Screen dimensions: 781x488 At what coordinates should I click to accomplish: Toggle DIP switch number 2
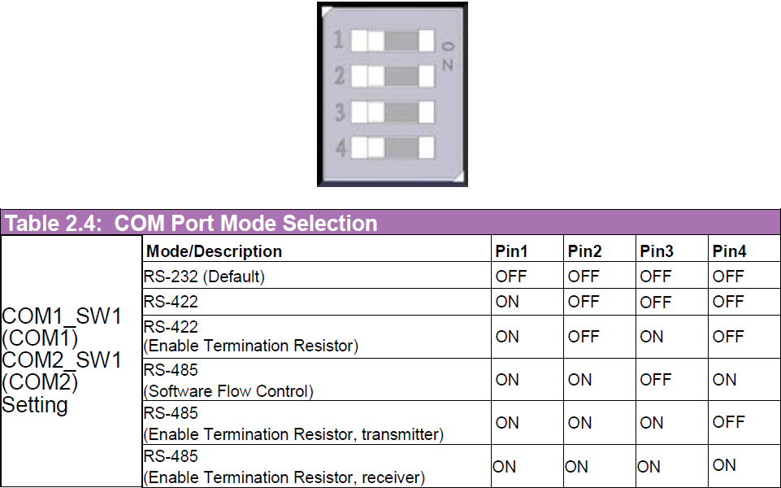[x=394, y=76]
